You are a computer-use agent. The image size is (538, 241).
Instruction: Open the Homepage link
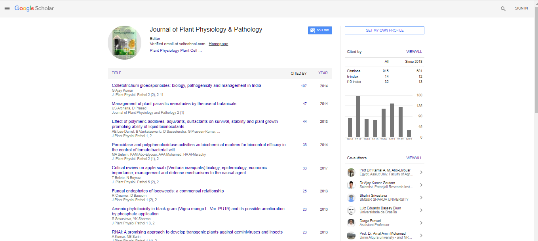point(218,44)
